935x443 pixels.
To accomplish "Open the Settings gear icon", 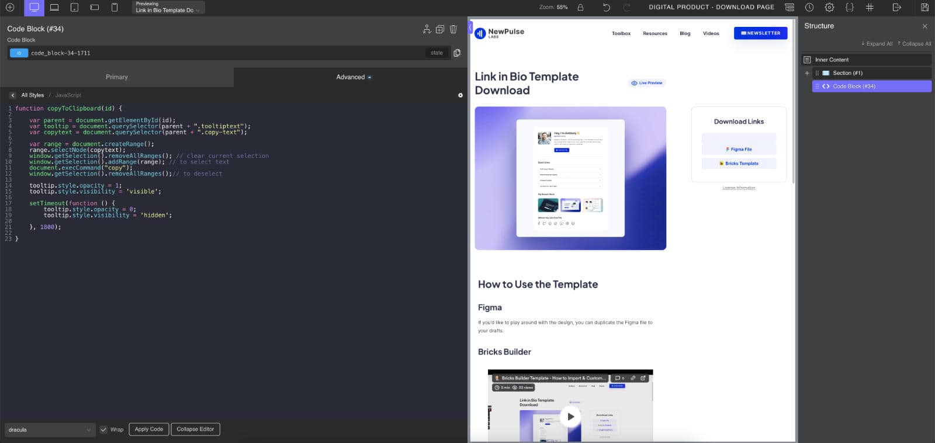I will click(829, 8).
